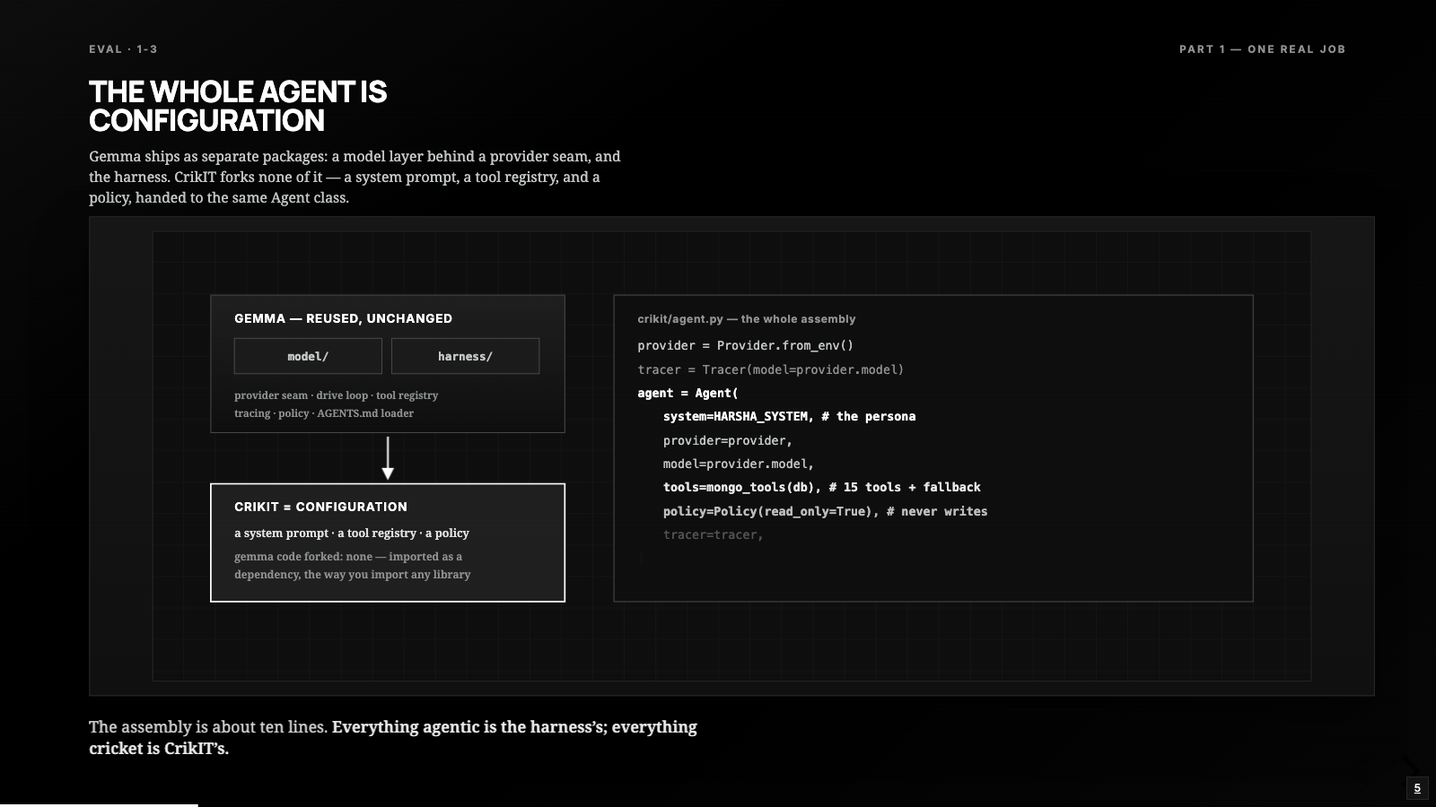Click the "policy=Policy(read_only=True), # never writes" line

click(826, 511)
